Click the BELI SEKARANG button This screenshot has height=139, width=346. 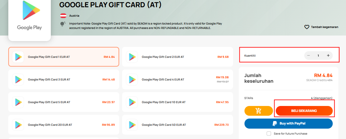pyautogui.click(x=304, y=111)
